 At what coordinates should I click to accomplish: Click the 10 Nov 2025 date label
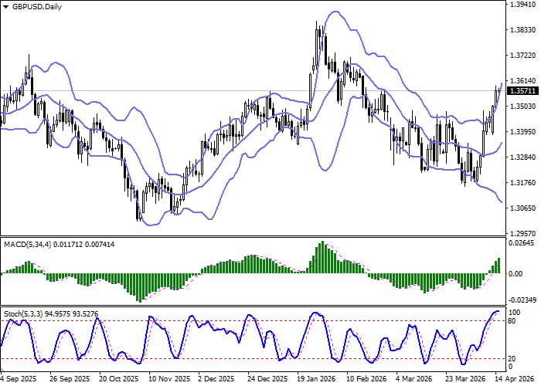tap(168, 379)
